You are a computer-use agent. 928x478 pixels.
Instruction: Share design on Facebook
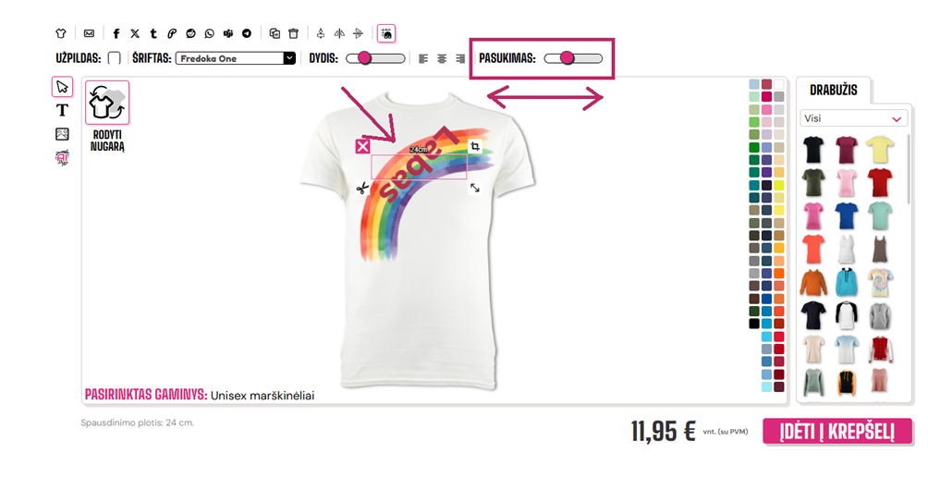coord(116,34)
